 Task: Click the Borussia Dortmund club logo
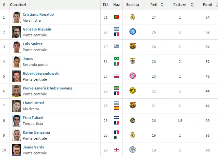pos(132,91)
